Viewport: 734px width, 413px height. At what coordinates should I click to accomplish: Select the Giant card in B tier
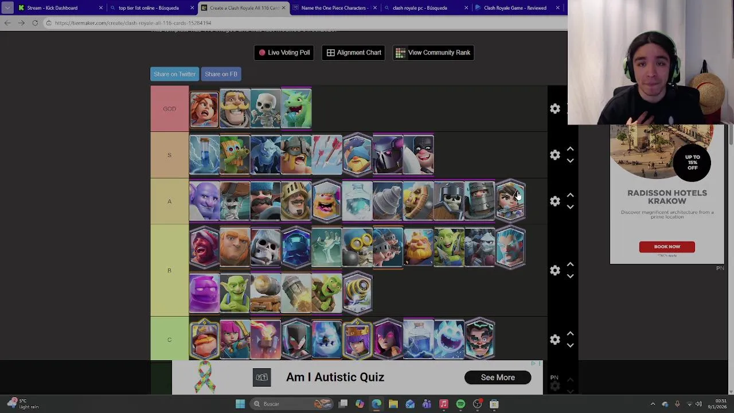pyautogui.click(x=235, y=247)
